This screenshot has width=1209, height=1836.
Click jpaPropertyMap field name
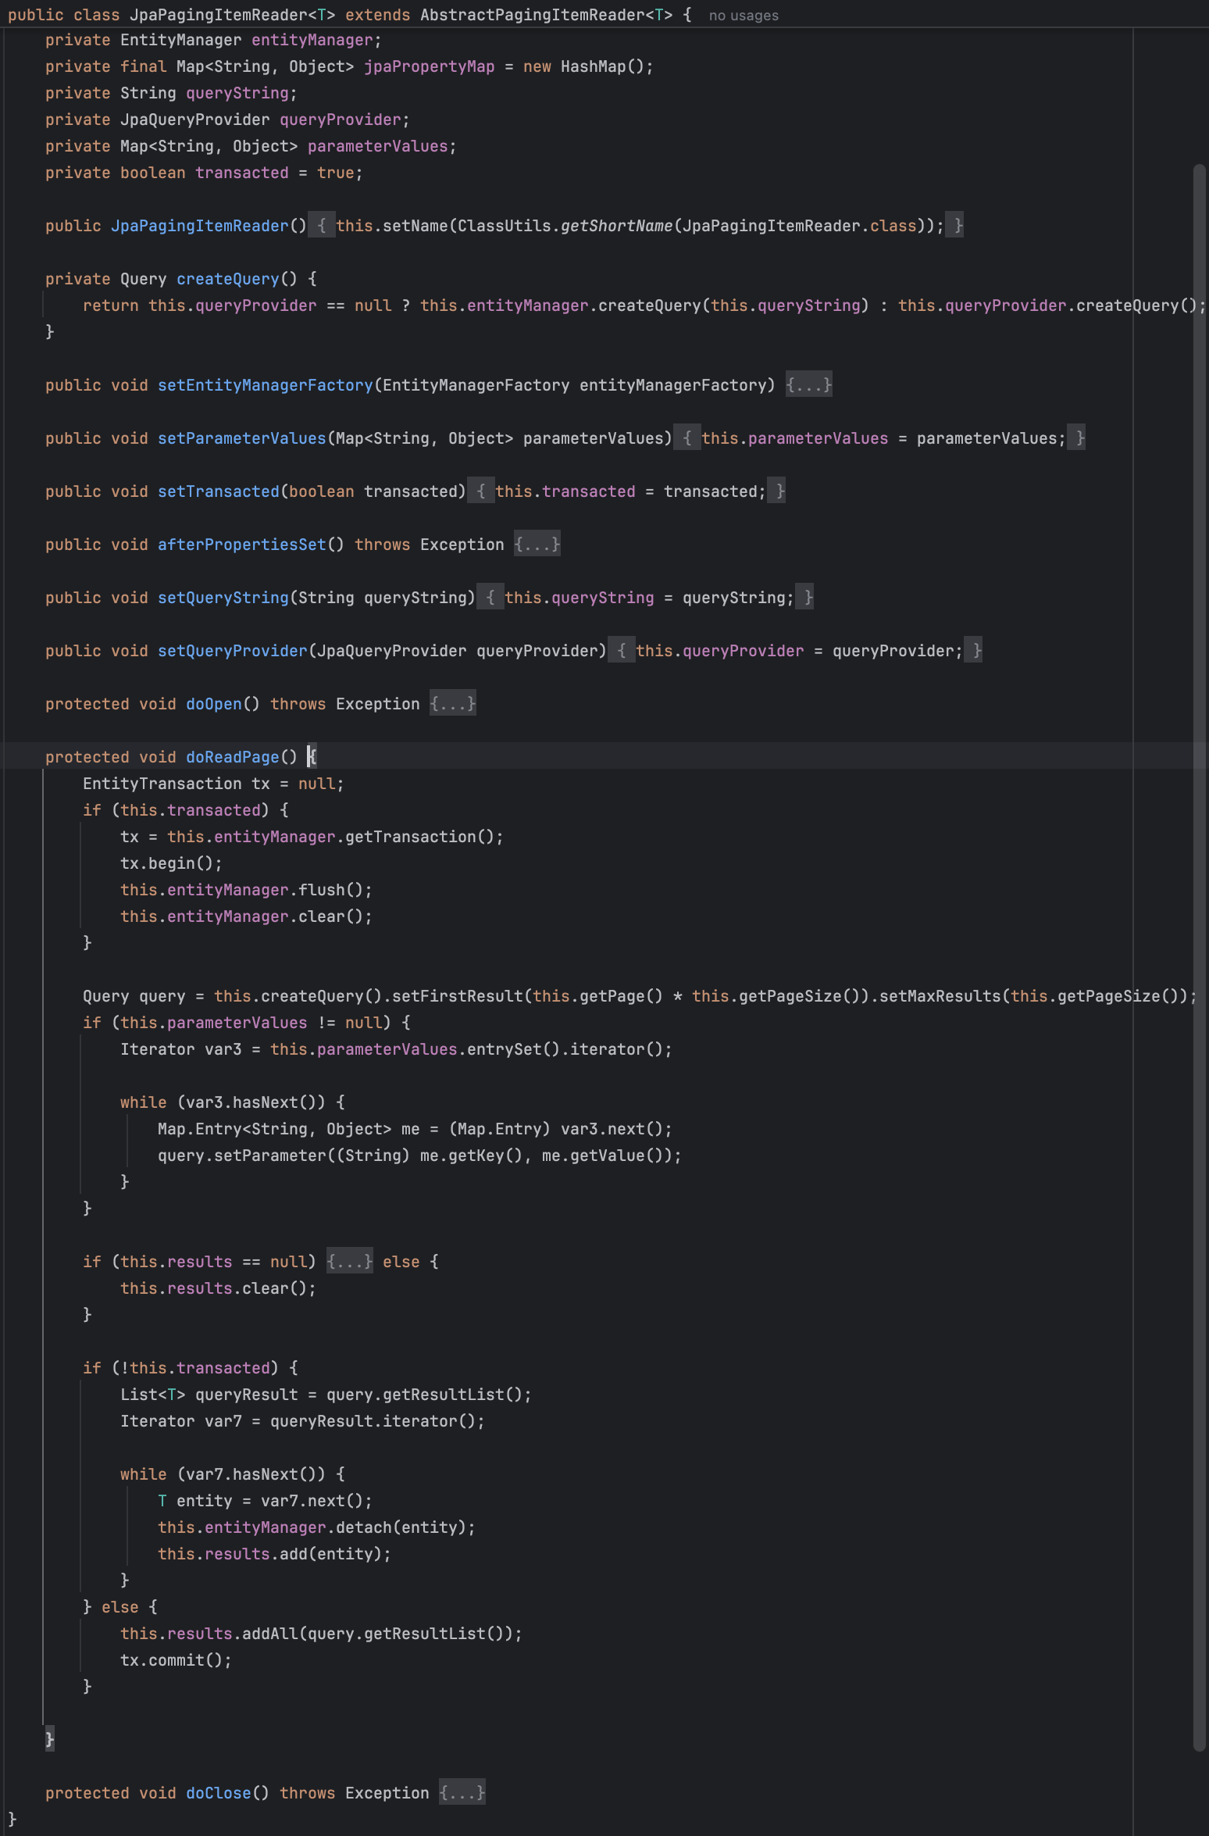tap(430, 66)
